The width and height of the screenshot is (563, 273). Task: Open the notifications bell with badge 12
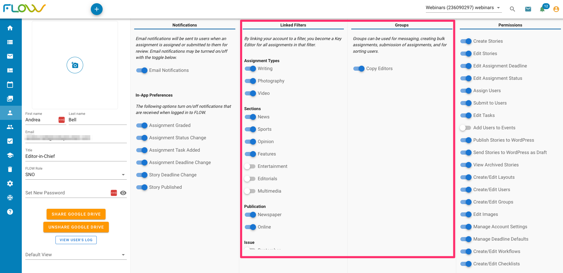click(543, 9)
